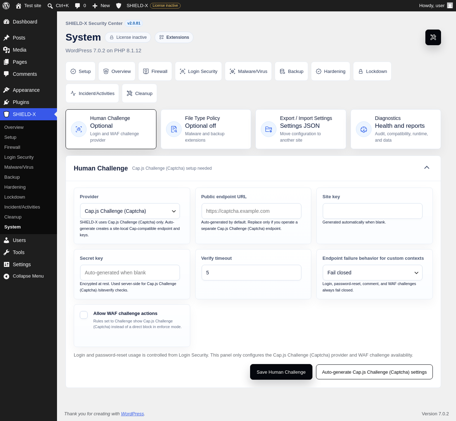Open Hardening in the SHIELD-X submenu
Screen dimensions: 456x421
[x=28, y=187]
